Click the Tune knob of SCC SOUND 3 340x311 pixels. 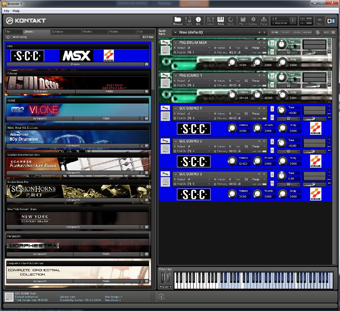(x=282, y=176)
